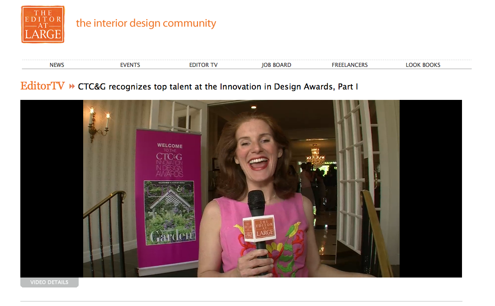Open LOOK BOOKS from the navigation bar
This screenshot has width=495, height=306.
click(x=423, y=65)
